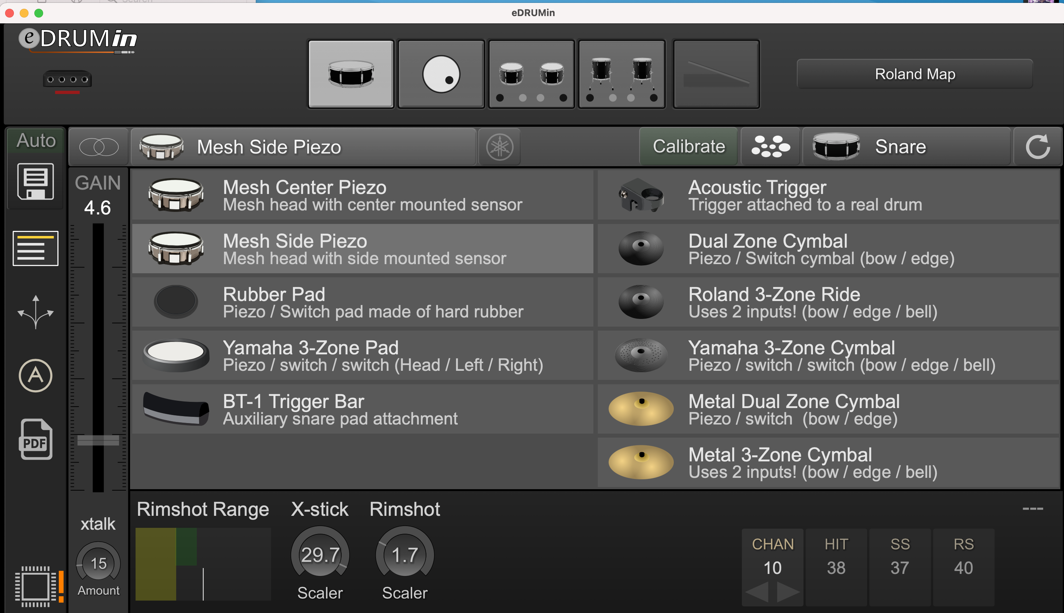
Task: Select the double tom drums tab
Action: point(531,73)
